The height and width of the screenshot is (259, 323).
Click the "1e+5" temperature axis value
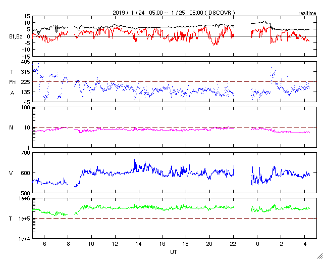(x=25, y=219)
